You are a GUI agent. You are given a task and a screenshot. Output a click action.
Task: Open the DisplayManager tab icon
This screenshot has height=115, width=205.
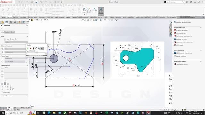click(x=20, y=22)
